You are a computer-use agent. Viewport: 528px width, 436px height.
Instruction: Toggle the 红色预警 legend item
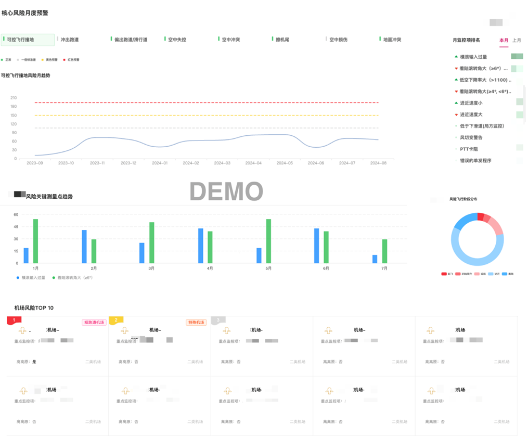71,60
